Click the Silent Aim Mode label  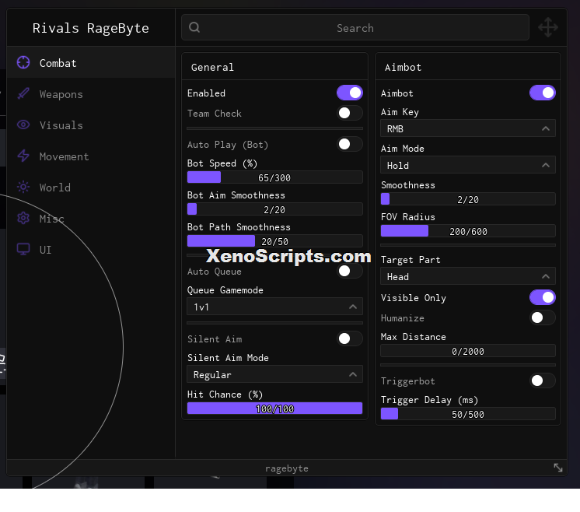[x=228, y=358]
